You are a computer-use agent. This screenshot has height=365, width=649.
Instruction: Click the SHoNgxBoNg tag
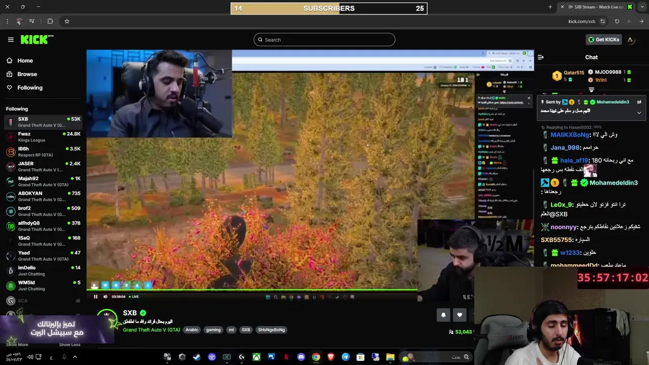click(271, 330)
